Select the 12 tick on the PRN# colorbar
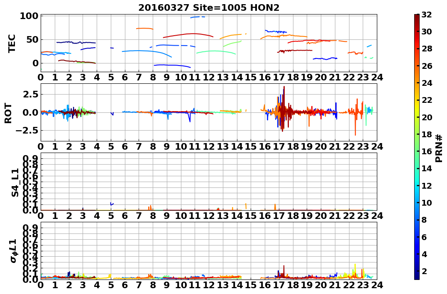This screenshot has width=447, height=294. 427,185
